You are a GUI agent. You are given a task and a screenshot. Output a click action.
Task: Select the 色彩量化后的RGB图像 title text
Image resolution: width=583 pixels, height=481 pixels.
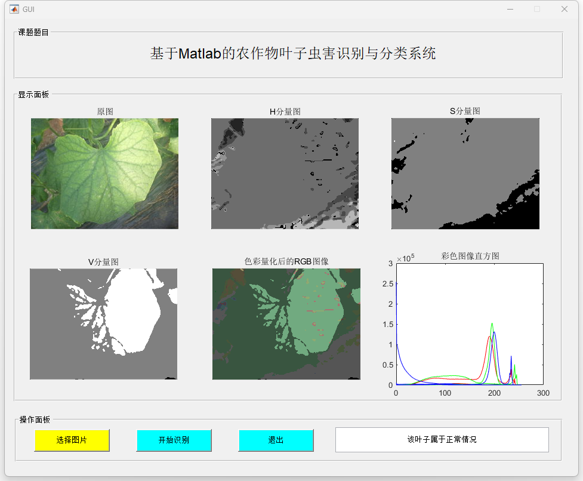(286, 262)
